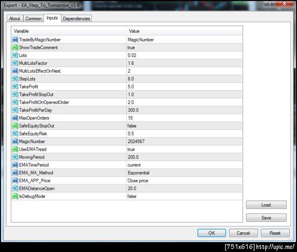297x252 pixels.
Task: Select the MultiLotsEffectOnNext value 2
Action: coord(129,71)
